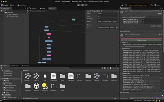Select the pink Div node in graph
Screen dimensions: 164x102
(49, 37)
